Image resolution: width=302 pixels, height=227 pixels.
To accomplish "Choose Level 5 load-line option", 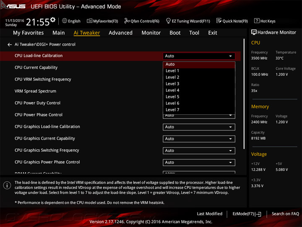I will coord(199,97).
